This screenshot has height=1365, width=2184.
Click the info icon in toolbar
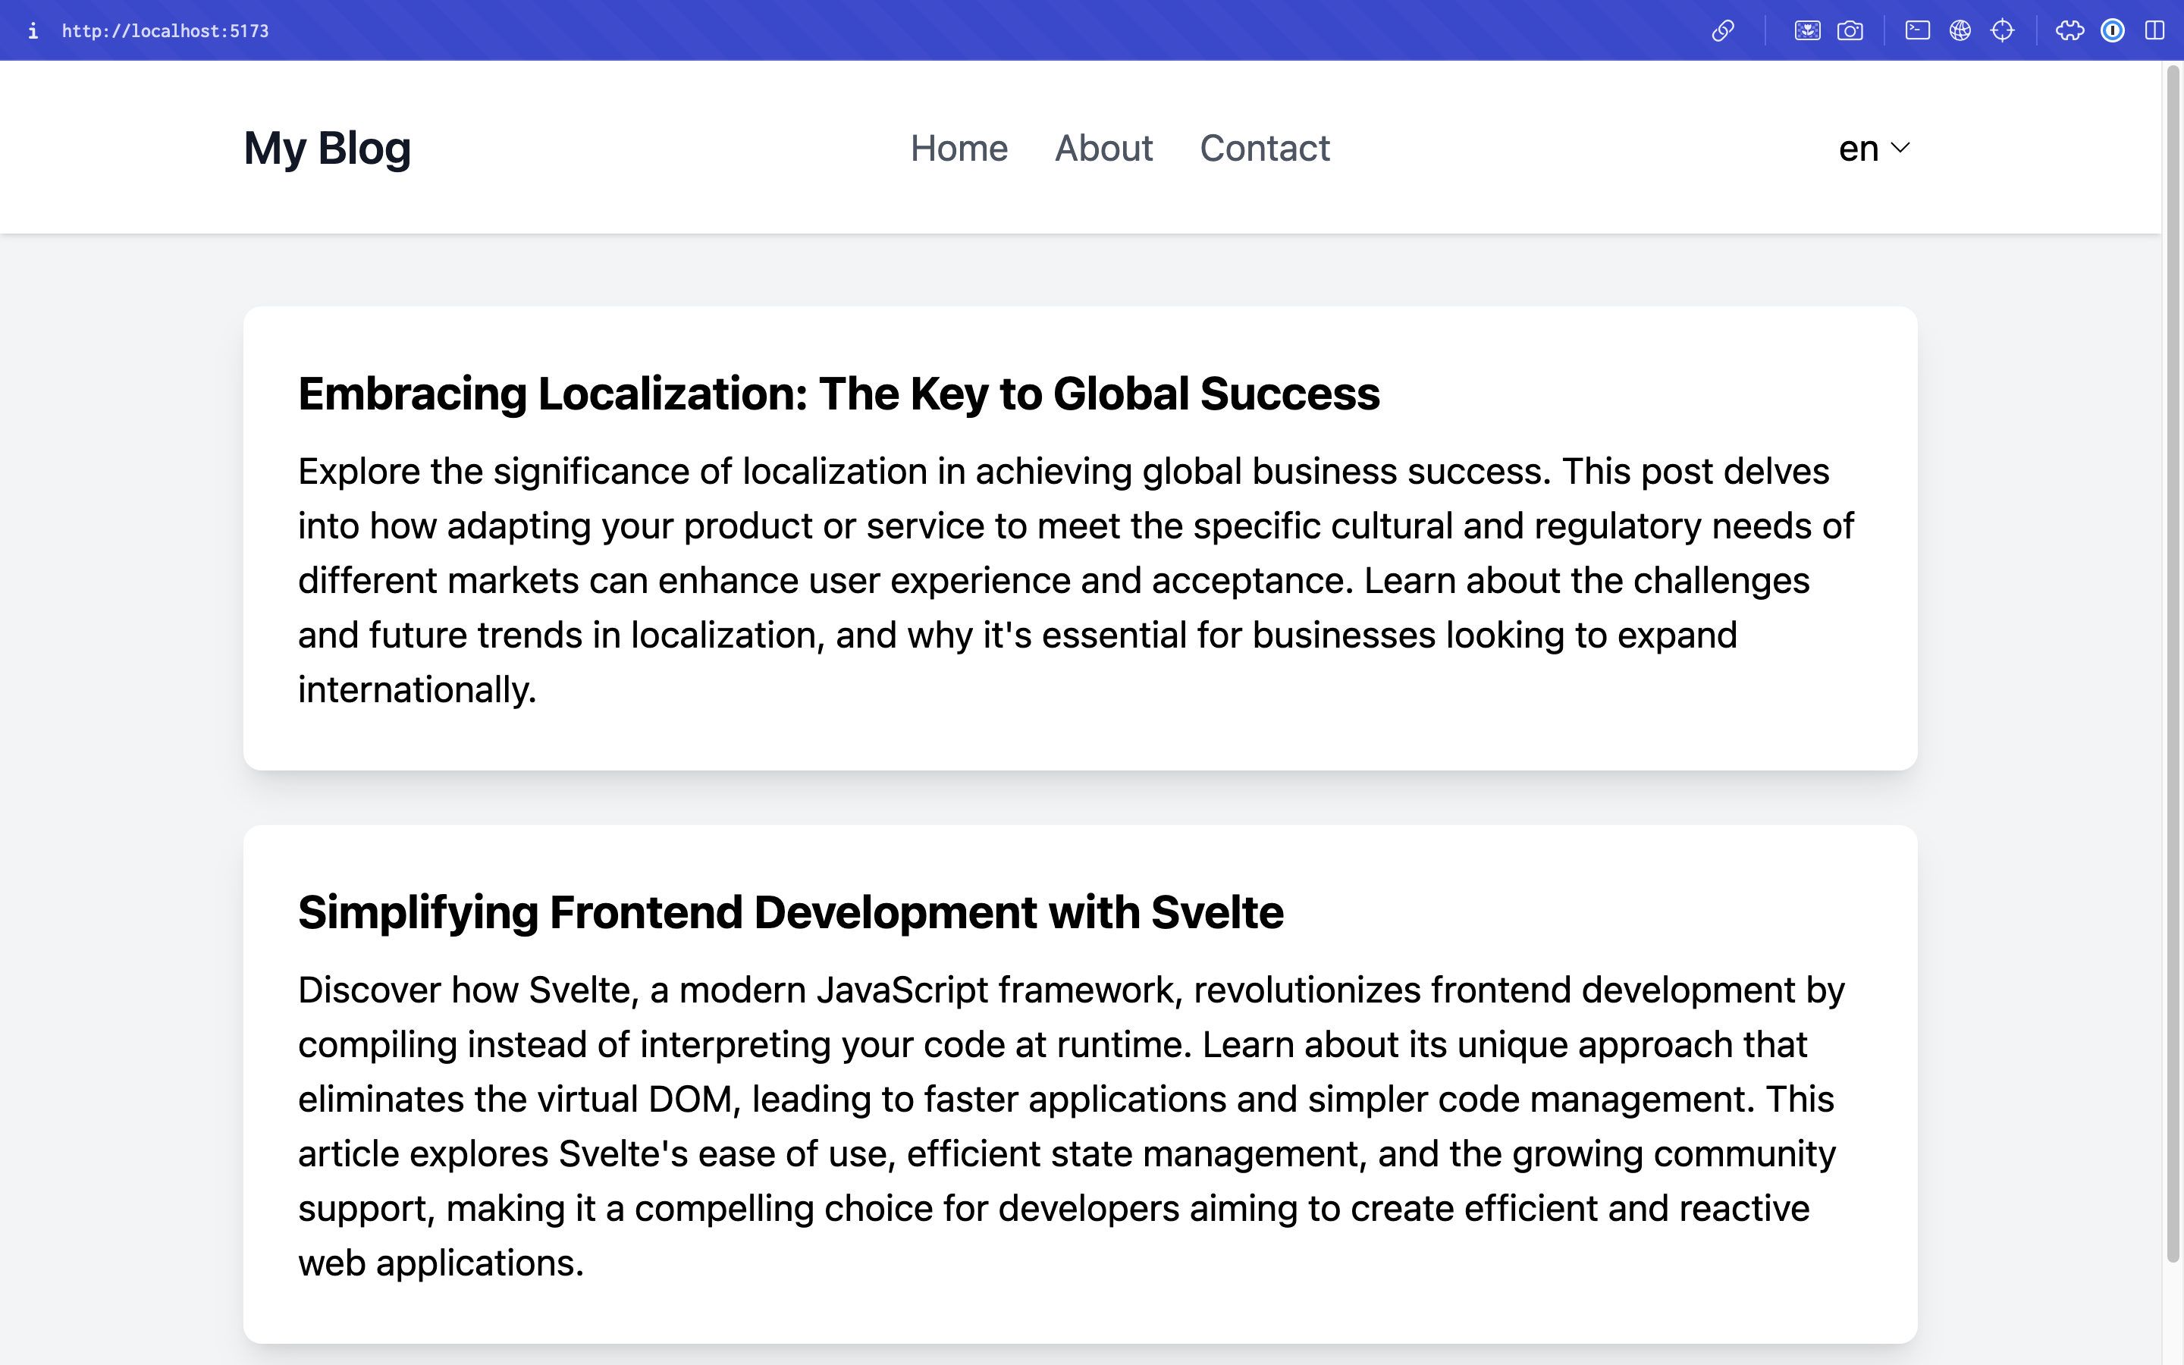click(31, 30)
